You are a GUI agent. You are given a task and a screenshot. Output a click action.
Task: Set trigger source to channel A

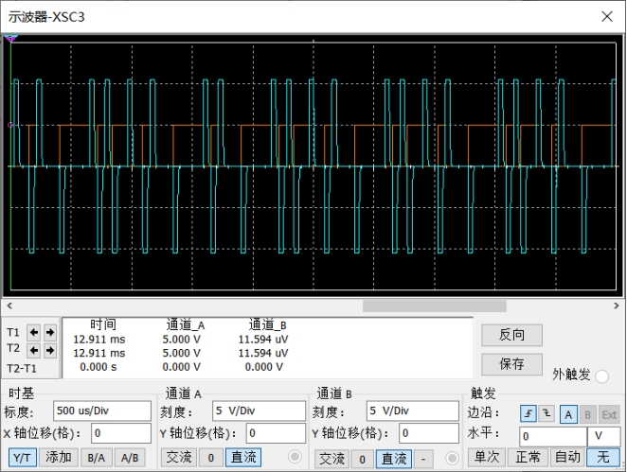(568, 414)
